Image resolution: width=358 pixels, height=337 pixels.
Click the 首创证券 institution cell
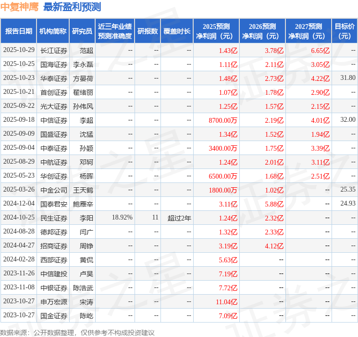point(54,92)
